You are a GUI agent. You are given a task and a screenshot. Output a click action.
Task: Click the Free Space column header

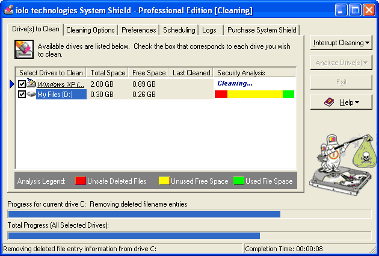(x=149, y=73)
